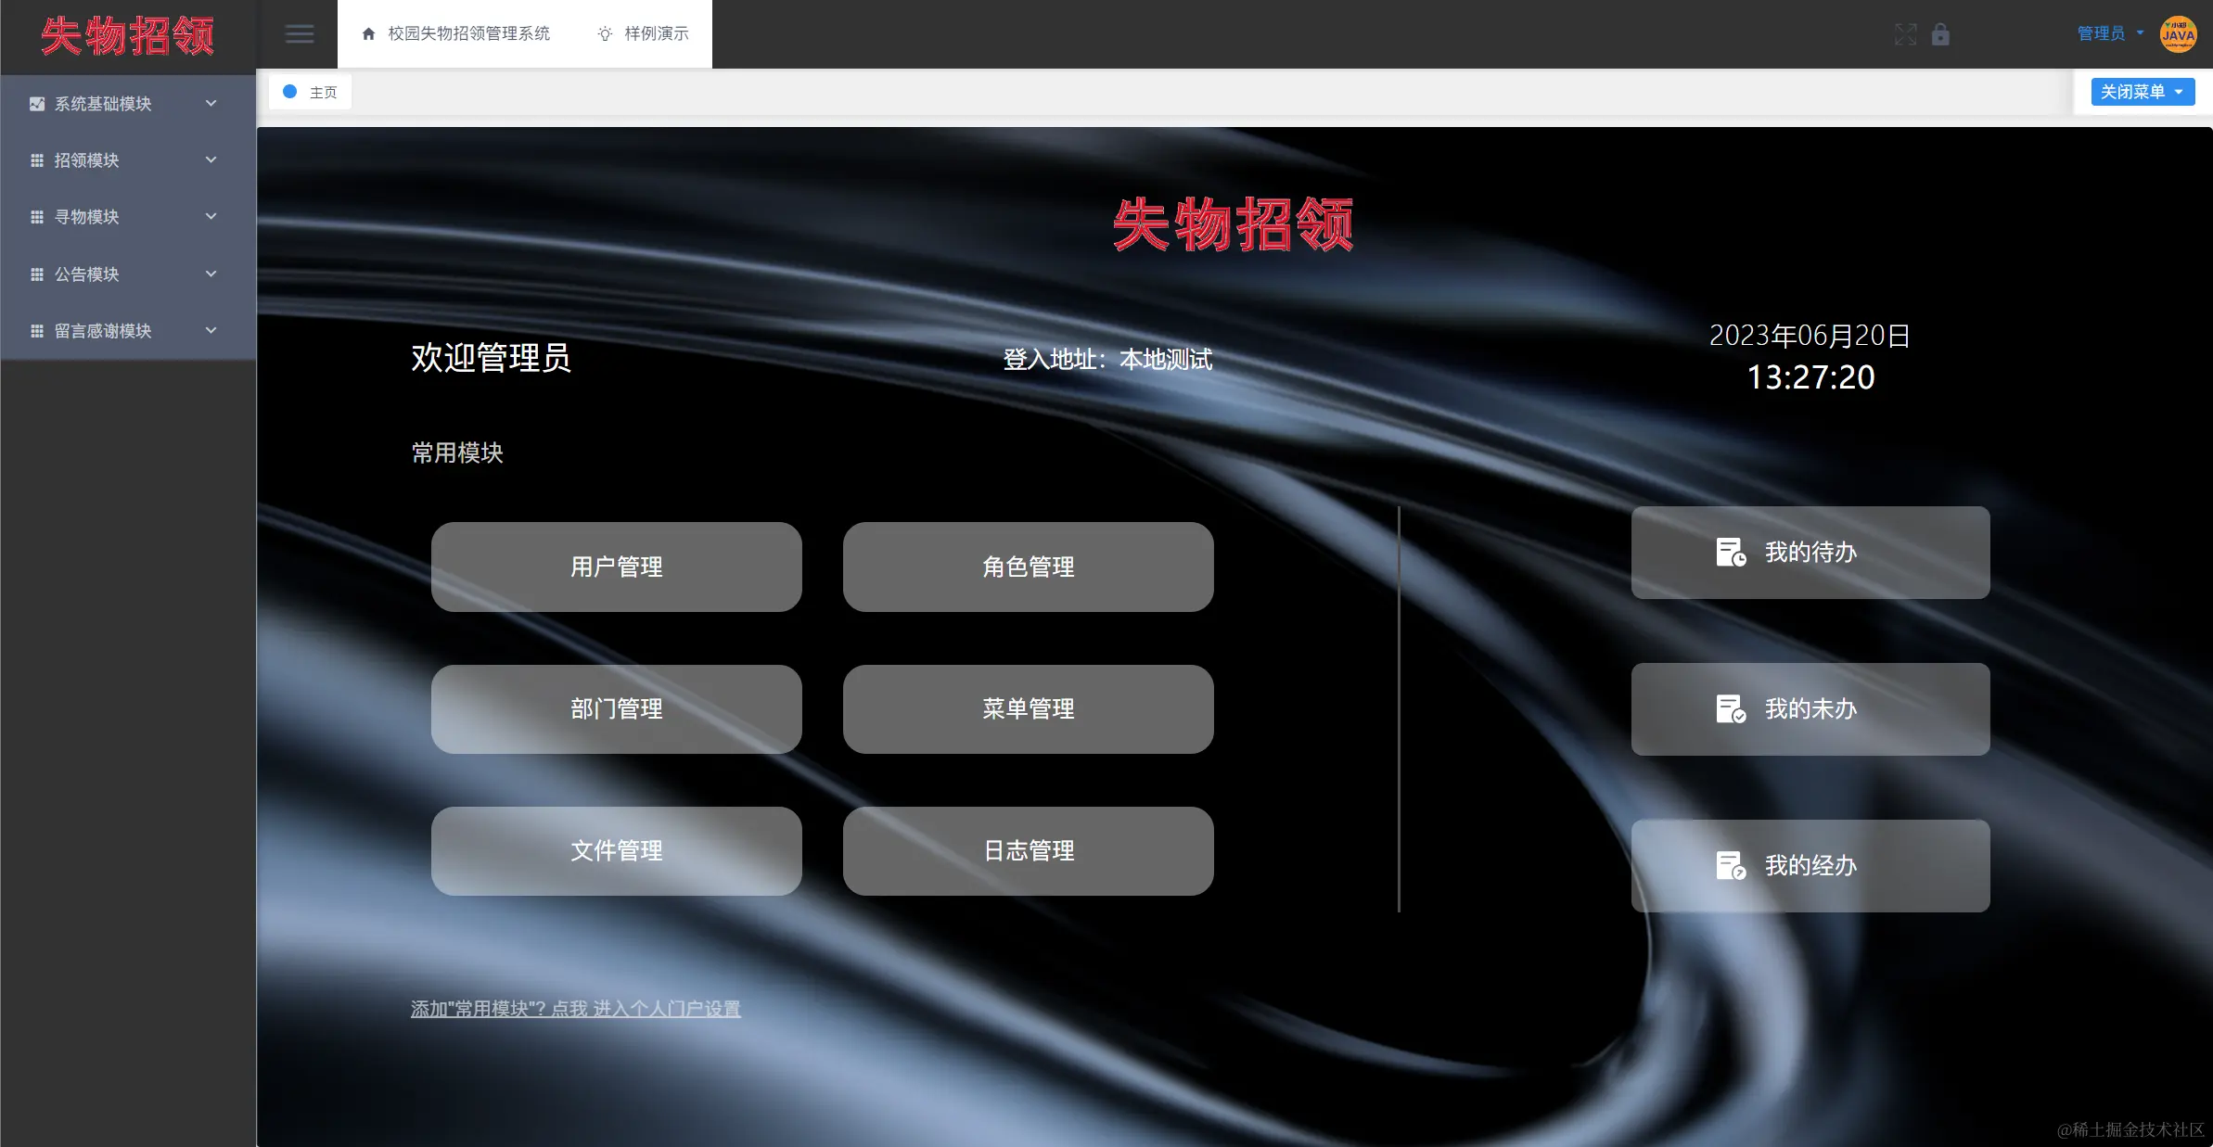Open 我的未办 shortcut panel
This screenshot has height=1147, width=2213.
(x=1809, y=708)
